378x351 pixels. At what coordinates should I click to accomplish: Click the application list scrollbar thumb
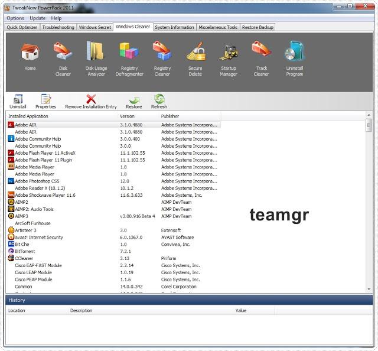(x=369, y=125)
